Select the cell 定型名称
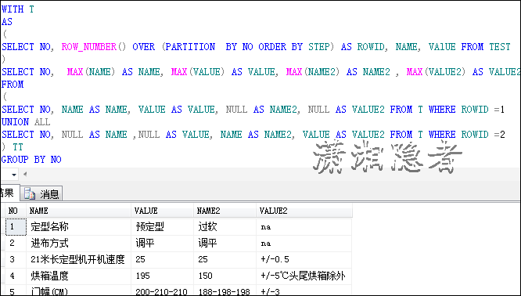This screenshot has height=296, width=521. coord(79,227)
